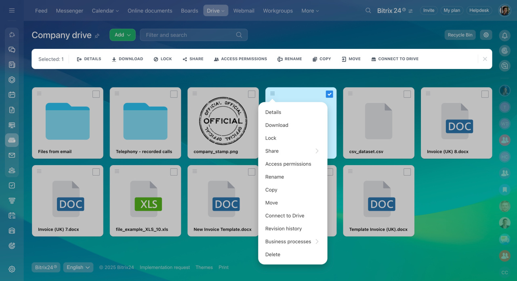
Task: Click the notifications bell icon
Action: 504,36
